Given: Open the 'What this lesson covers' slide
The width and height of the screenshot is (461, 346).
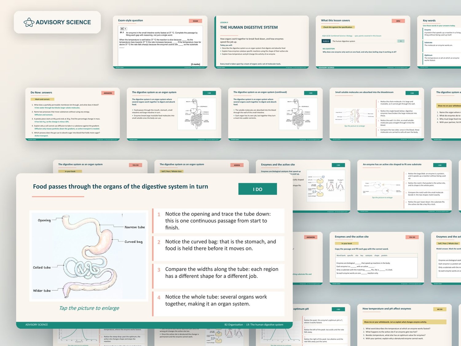Looking at the screenshot, I should pyautogui.click(x=363, y=42).
